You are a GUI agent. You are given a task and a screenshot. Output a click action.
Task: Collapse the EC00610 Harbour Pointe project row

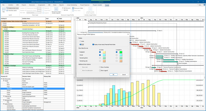pos(1,21)
